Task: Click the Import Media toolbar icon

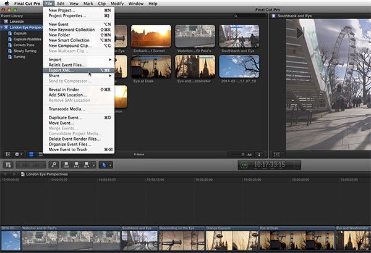Action: (x=9, y=165)
